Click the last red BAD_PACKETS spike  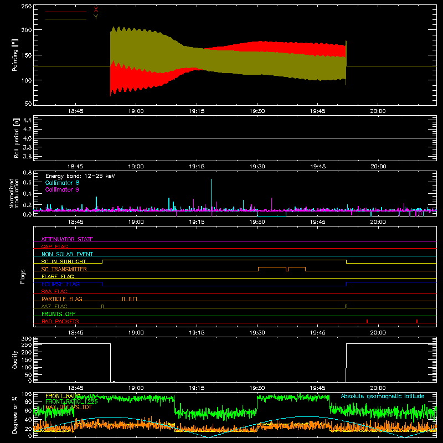click(x=417, y=321)
